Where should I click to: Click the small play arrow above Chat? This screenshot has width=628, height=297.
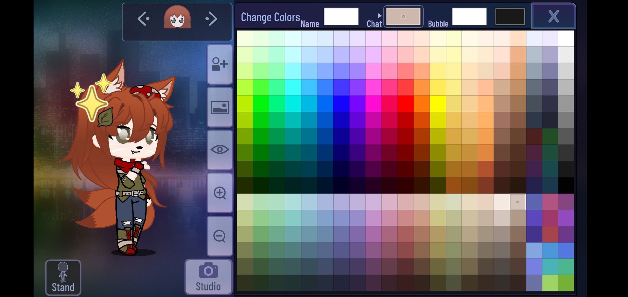pos(379,16)
